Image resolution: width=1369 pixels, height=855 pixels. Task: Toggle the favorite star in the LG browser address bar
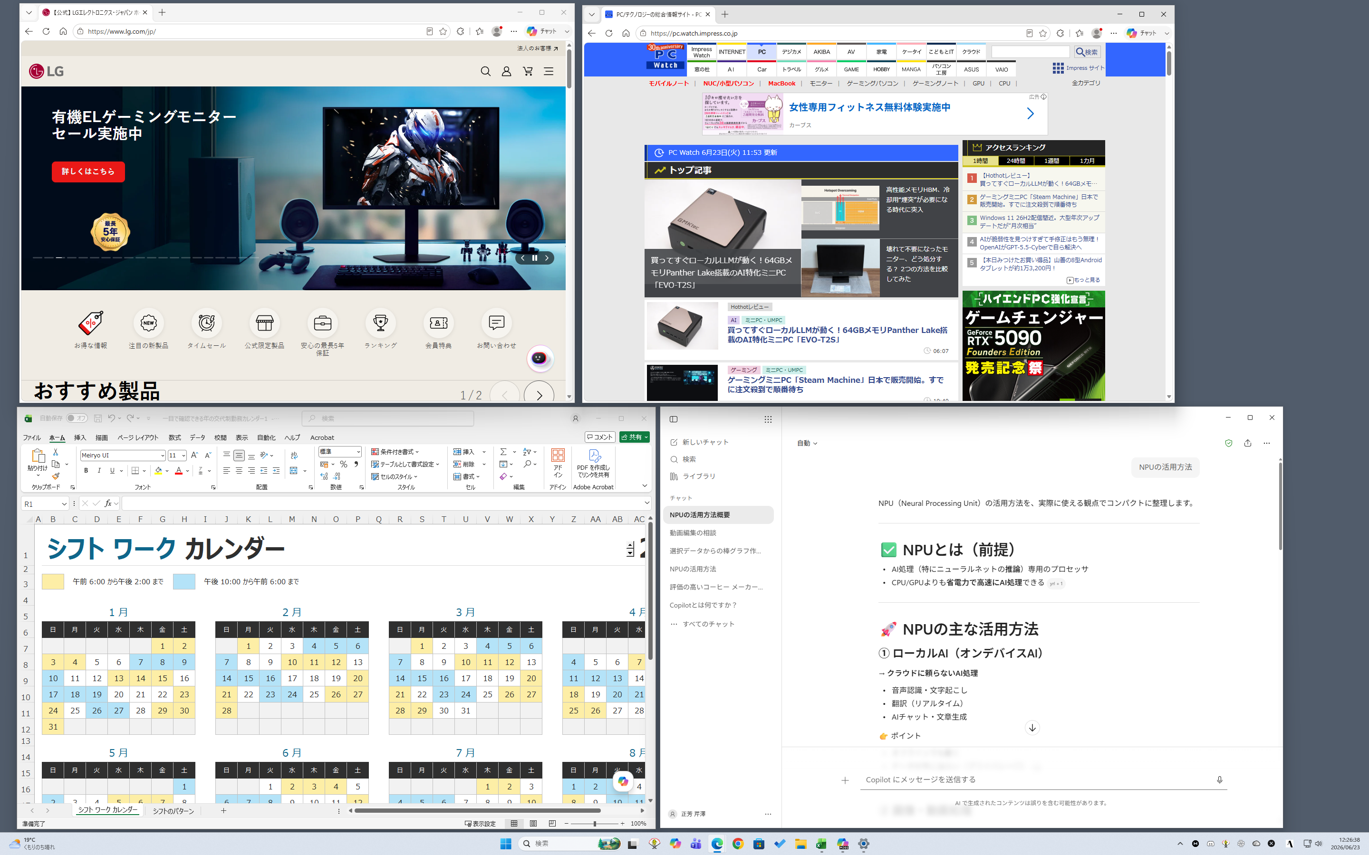coord(443,32)
